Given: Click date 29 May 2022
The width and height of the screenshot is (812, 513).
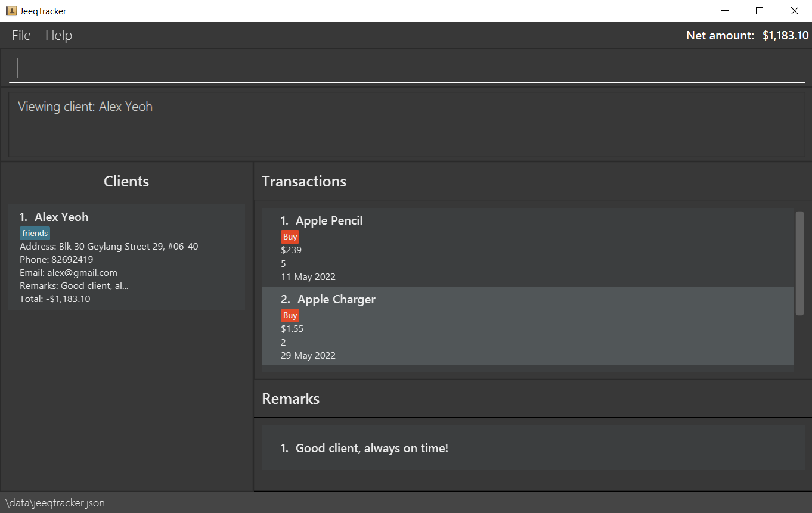Looking at the screenshot, I should [x=308, y=355].
